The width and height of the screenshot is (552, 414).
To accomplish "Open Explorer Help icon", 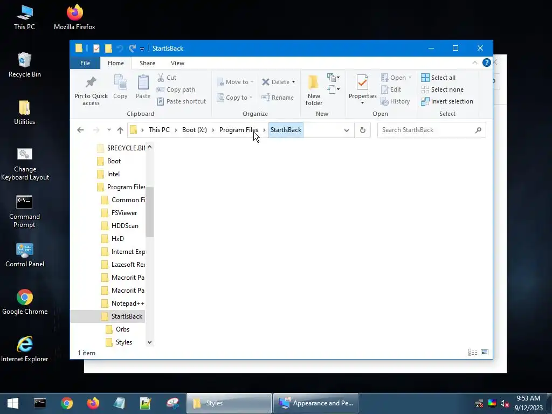I will tap(487, 63).
